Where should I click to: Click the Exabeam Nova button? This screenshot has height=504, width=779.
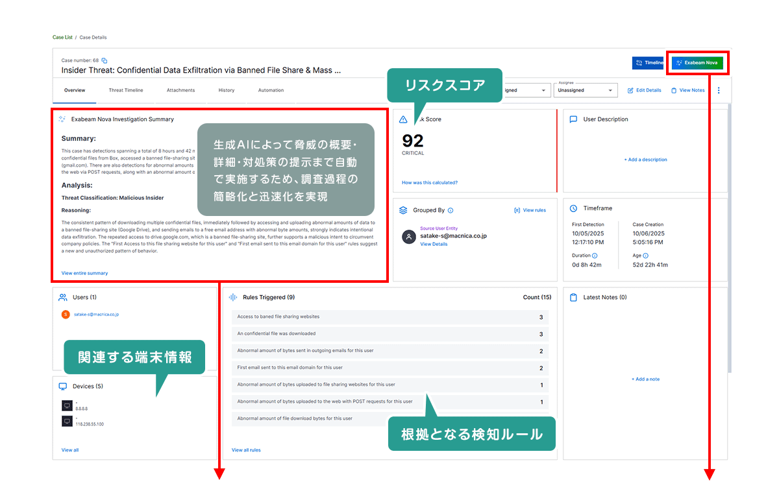tap(697, 63)
